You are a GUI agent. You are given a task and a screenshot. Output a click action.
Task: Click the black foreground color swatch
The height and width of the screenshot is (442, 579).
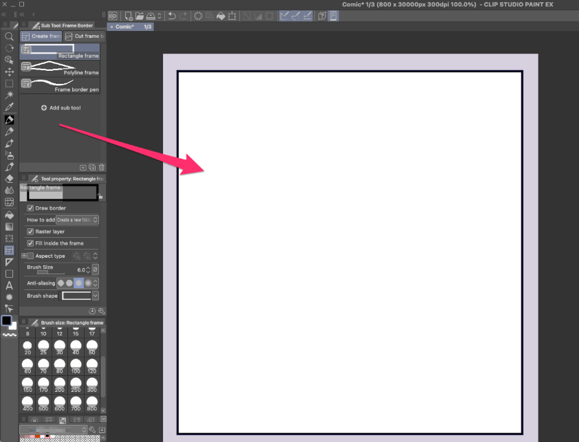(x=6, y=320)
